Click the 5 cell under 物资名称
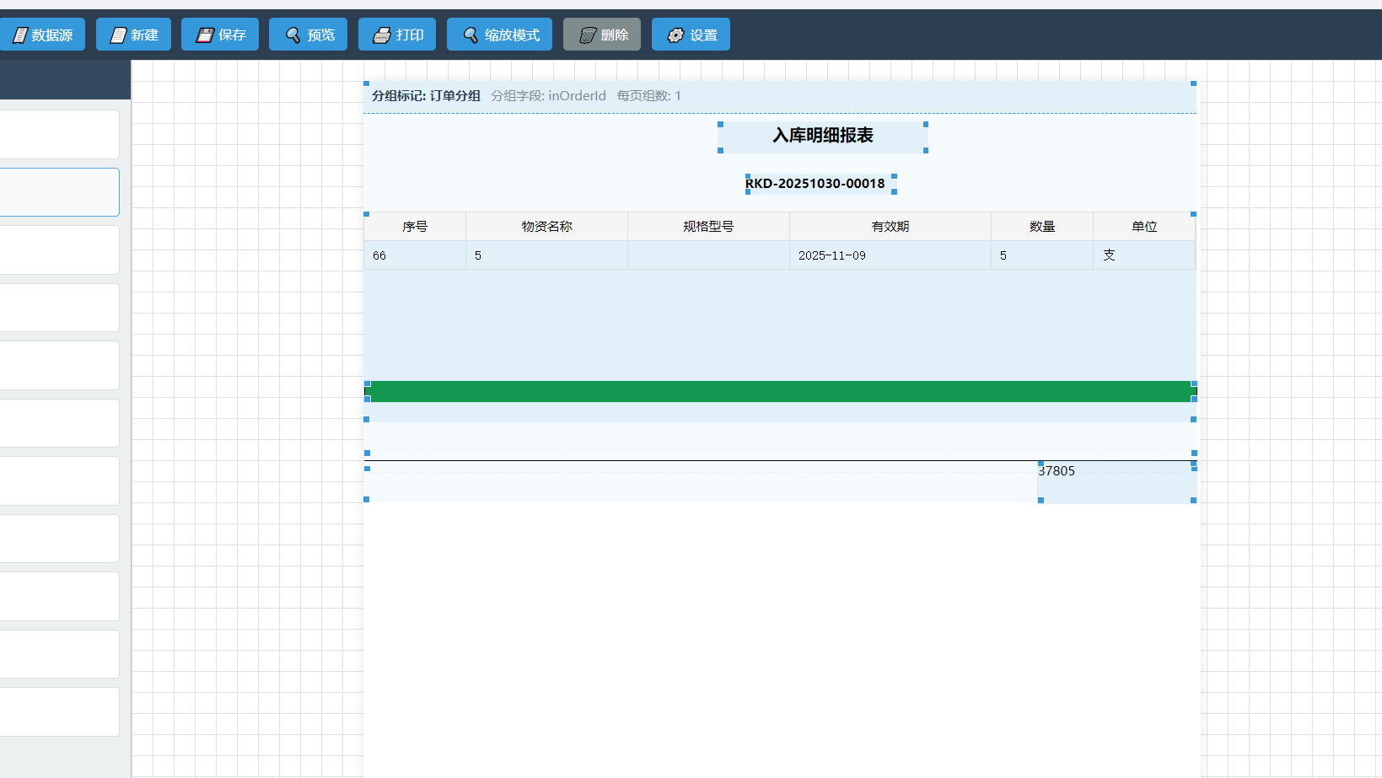 point(547,255)
